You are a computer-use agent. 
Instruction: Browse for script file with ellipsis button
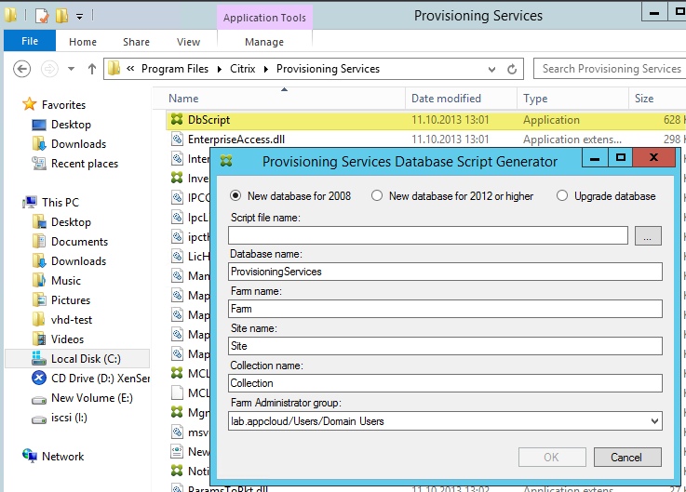tap(648, 235)
